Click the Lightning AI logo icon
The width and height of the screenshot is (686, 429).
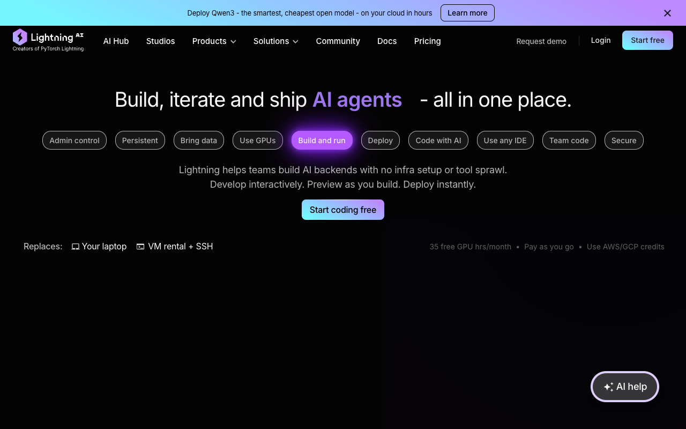point(20,37)
